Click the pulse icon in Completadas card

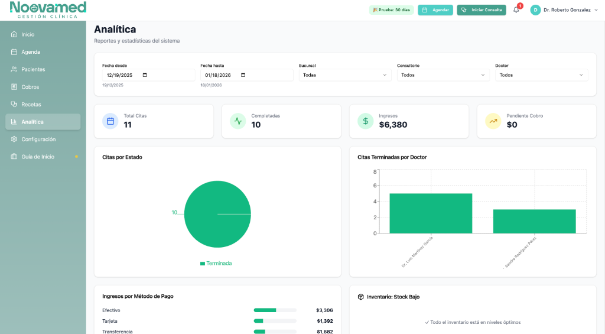238,121
